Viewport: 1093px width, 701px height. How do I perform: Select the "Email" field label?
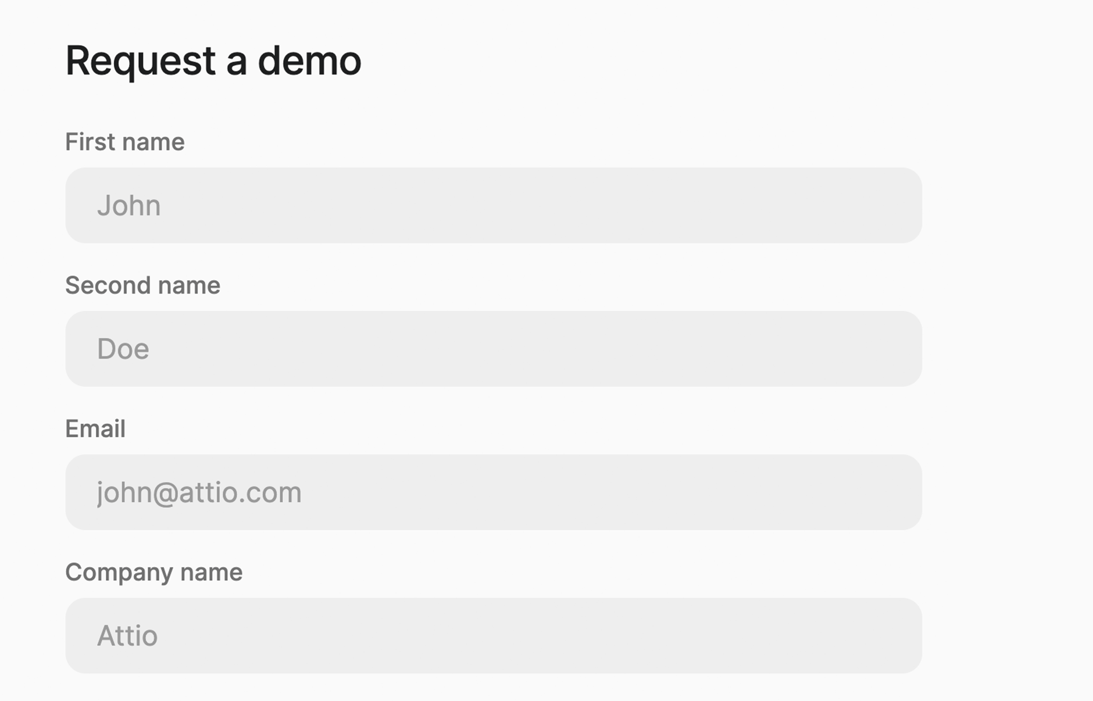coord(95,429)
